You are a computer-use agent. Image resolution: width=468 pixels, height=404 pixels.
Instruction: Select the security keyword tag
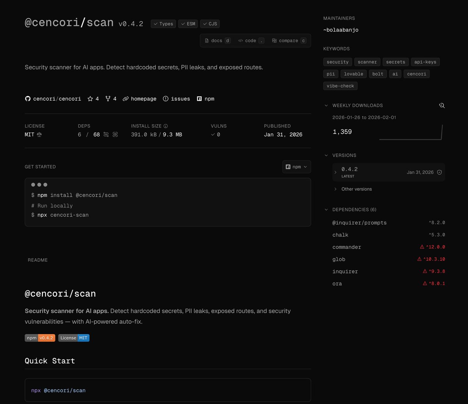tap(338, 62)
